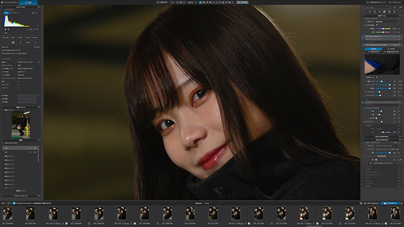Screen dimensions: 404x227
Task: Collapse the 基本ツール palette
Action: pyautogui.click(x=363, y=16)
